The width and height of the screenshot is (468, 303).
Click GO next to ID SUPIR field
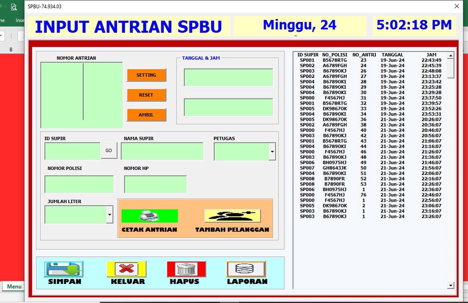[x=108, y=151]
